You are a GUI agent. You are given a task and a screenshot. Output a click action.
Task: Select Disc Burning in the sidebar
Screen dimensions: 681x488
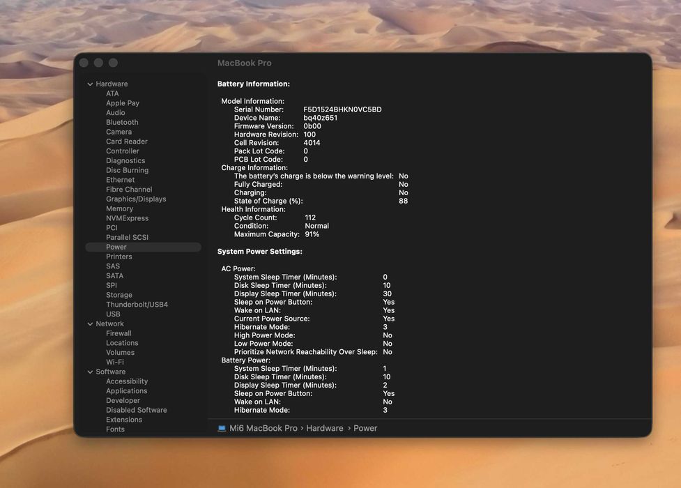pyautogui.click(x=128, y=170)
